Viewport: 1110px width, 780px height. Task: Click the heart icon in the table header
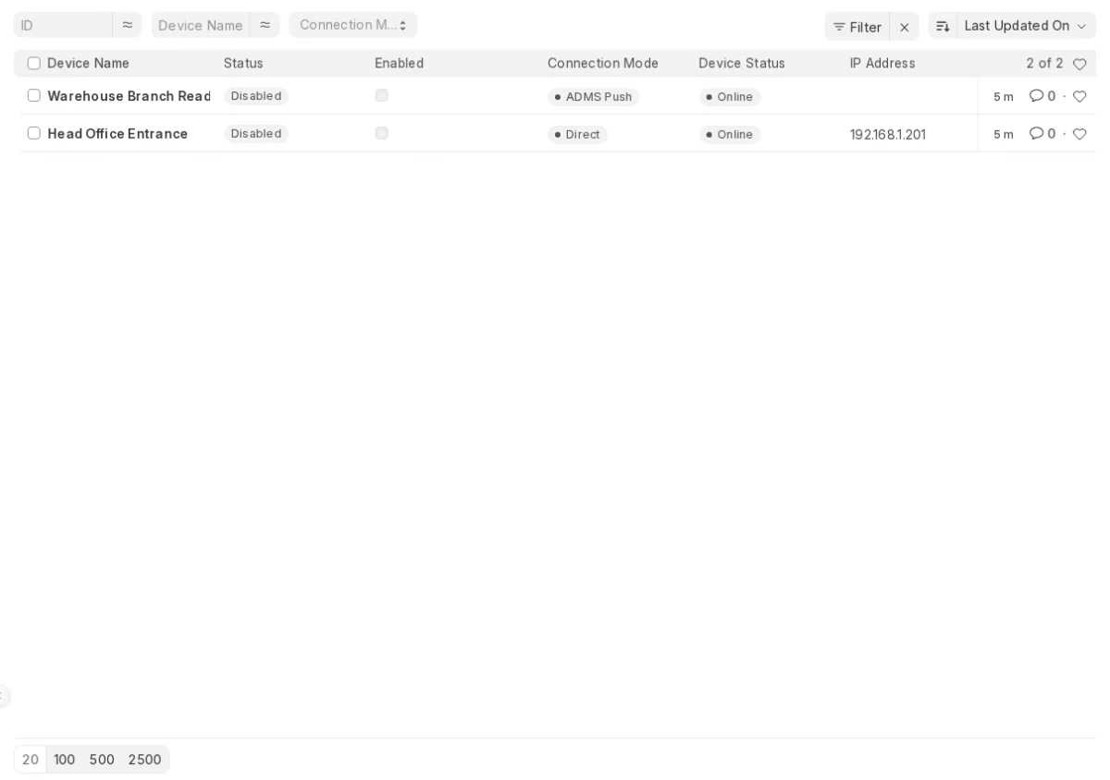pyautogui.click(x=1079, y=64)
